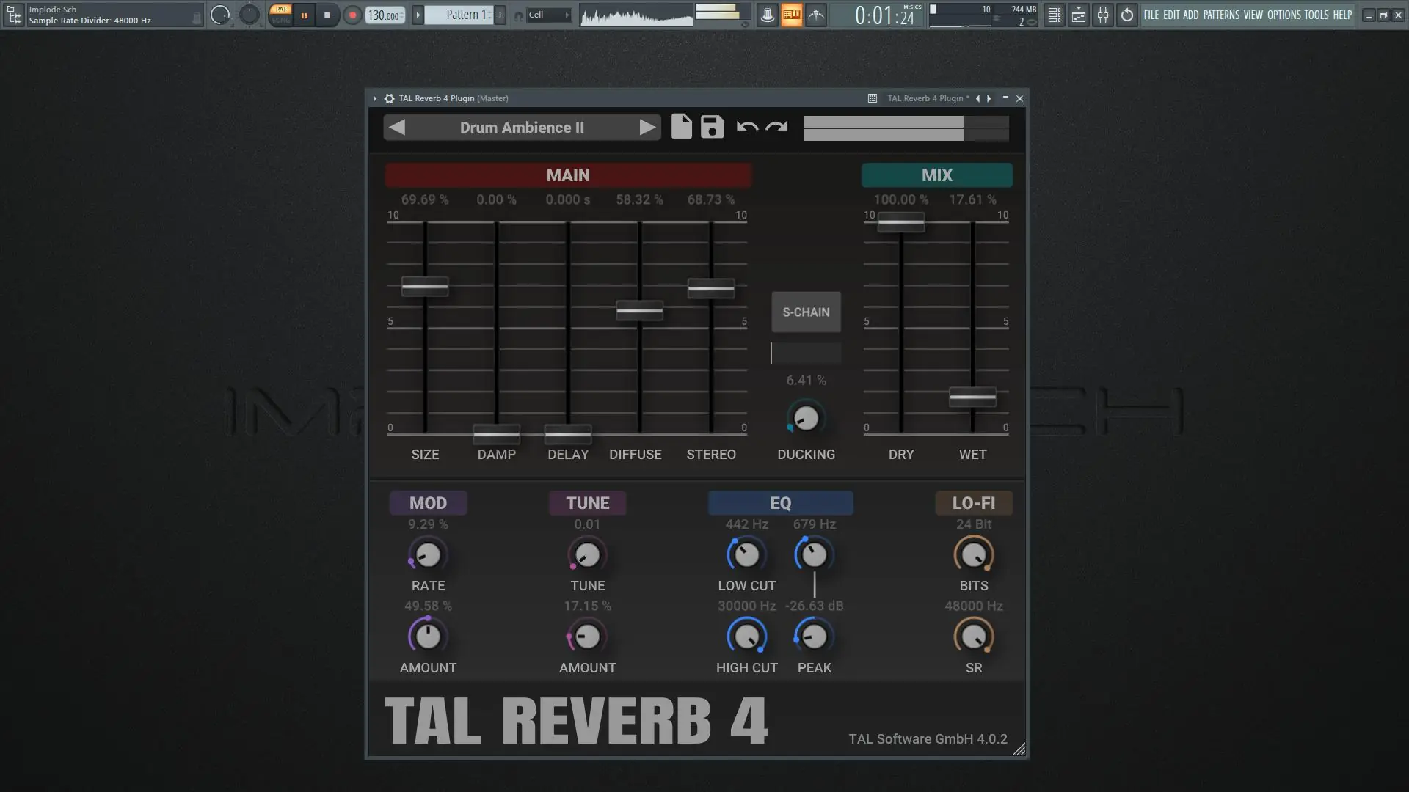Click the Drum Ambience II preset name
1409x792 pixels.
point(522,128)
